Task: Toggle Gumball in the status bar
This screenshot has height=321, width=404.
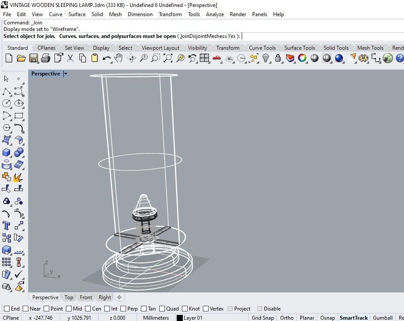Action: pyautogui.click(x=383, y=318)
